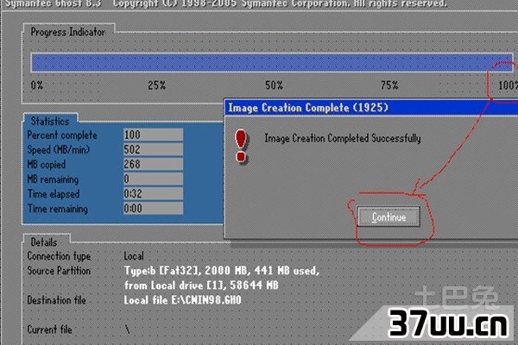
Task: Click the blue progress indicator bar
Action: (x=272, y=63)
